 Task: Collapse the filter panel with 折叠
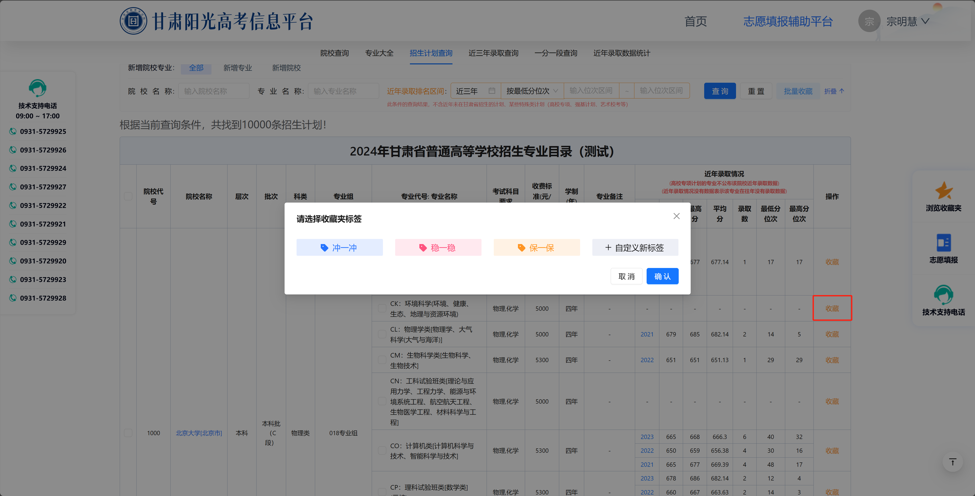coord(834,91)
